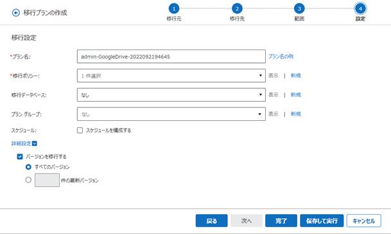This screenshot has height=234, width=391.
Task: Select 件の最新バージョン radio button
Action: tap(28, 180)
